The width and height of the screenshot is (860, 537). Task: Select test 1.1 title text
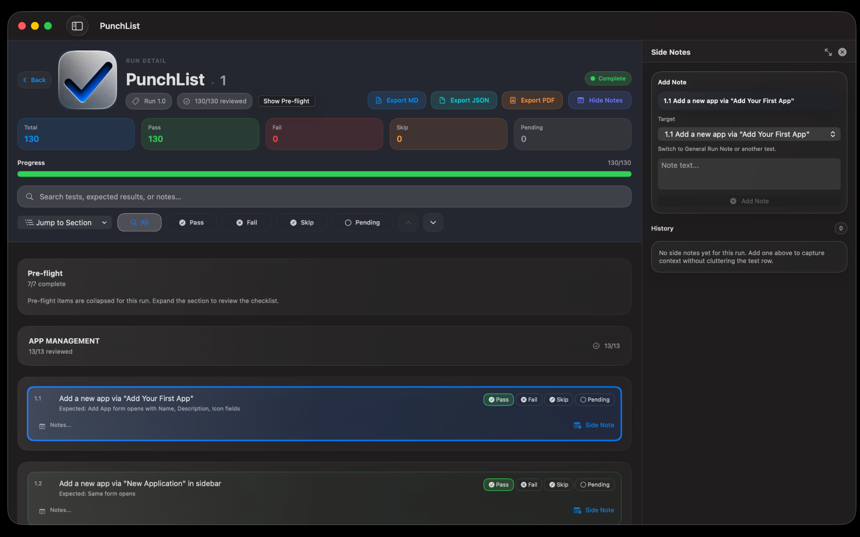[x=126, y=398]
